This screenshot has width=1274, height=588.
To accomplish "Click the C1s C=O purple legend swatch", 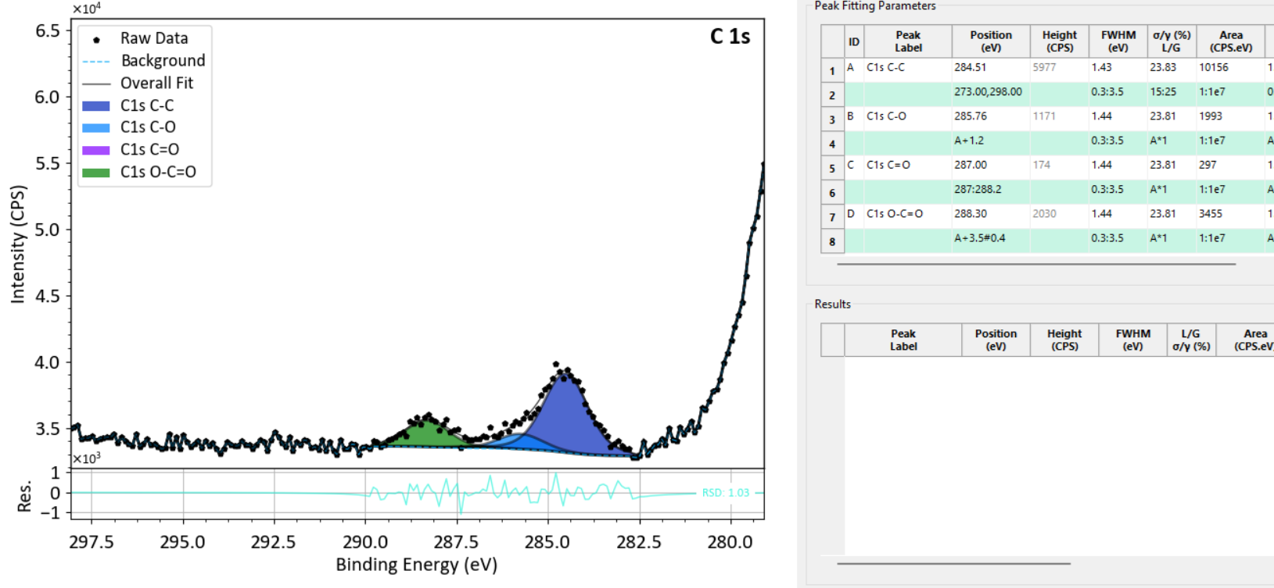I will point(95,150).
